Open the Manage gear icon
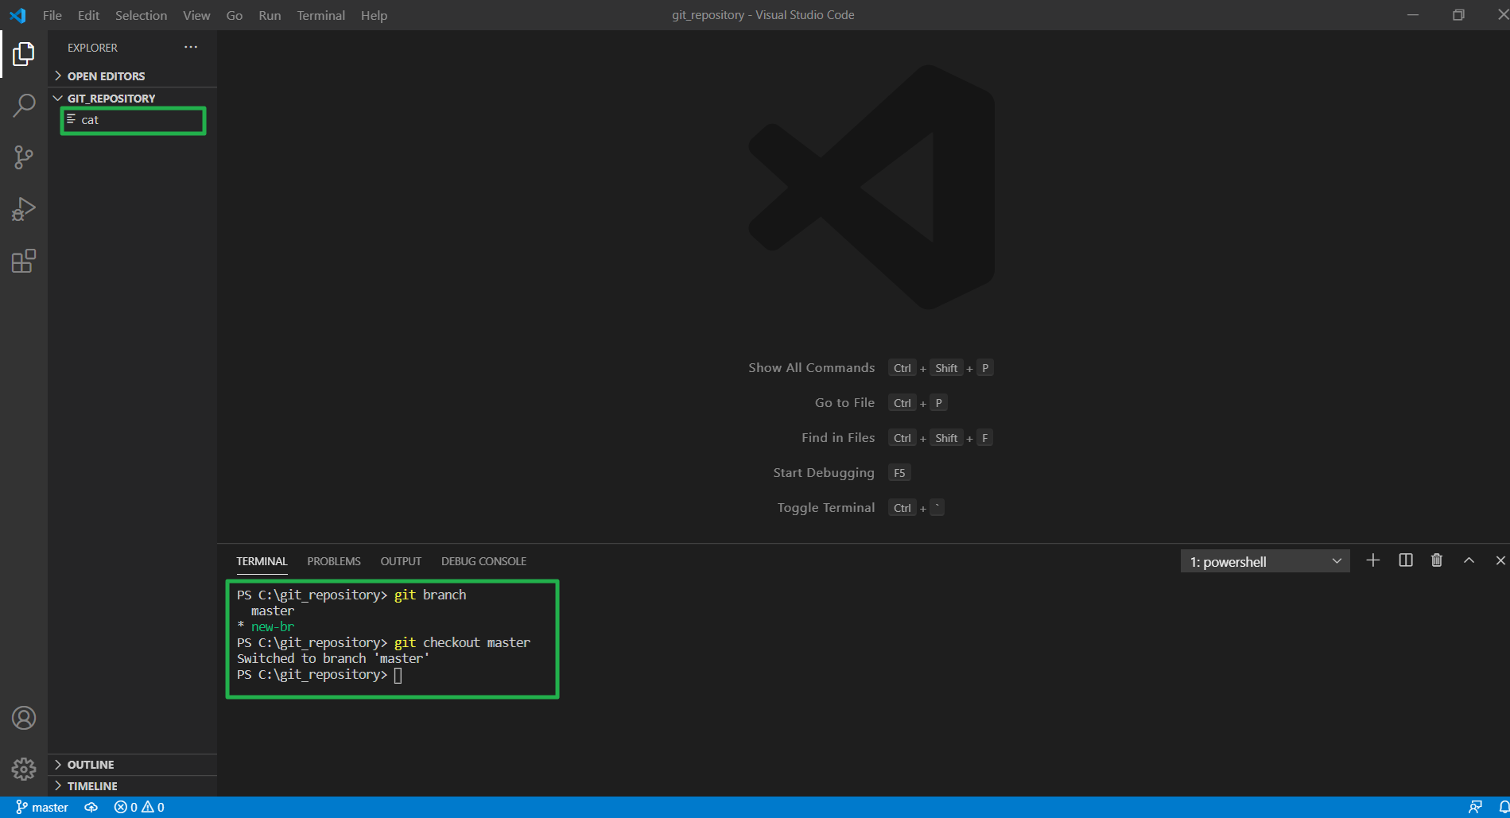The width and height of the screenshot is (1510, 818). coord(24,769)
